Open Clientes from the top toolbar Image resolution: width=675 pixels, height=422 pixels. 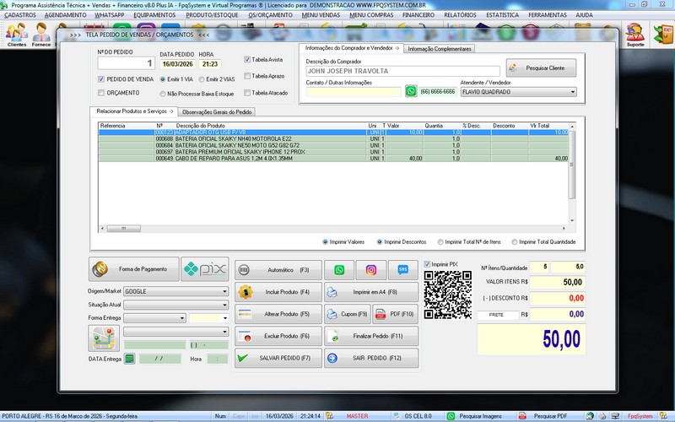click(16, 35)
